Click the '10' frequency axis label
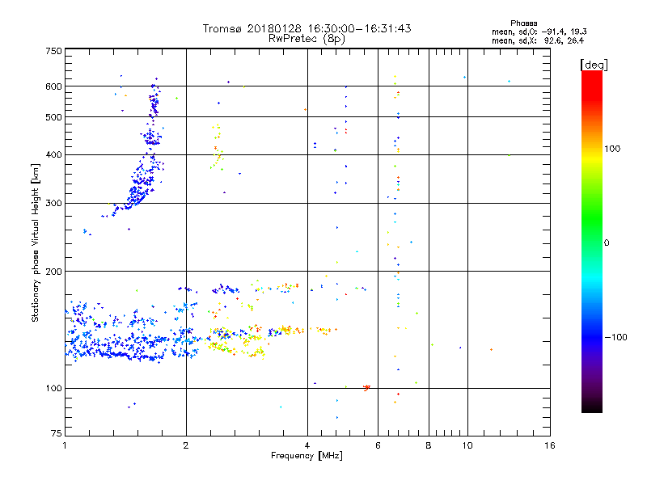Screen dimensions: 647x485 [467, 445]
